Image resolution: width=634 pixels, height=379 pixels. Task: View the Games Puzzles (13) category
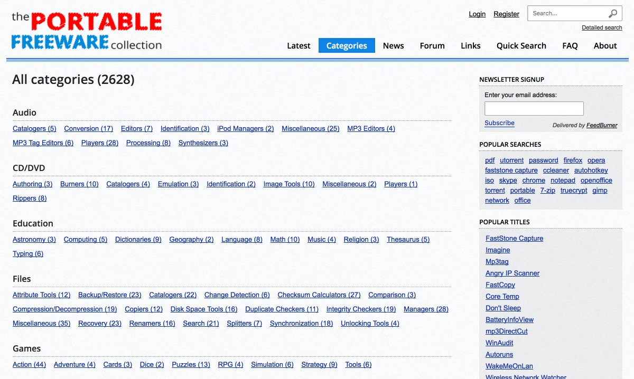pos(191,365)
